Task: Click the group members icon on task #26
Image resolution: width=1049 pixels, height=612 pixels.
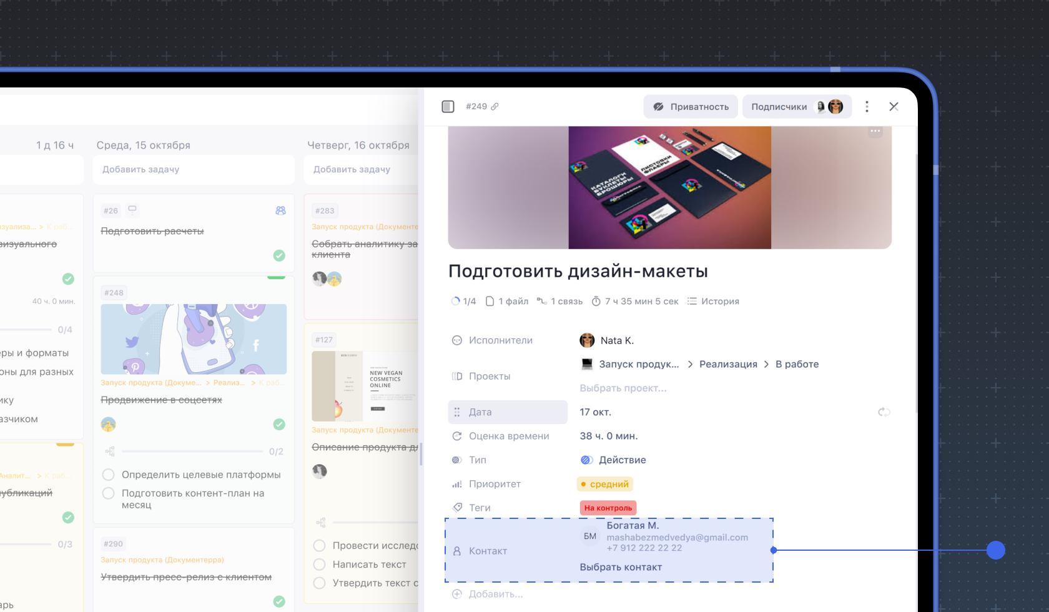Action: click(280, 211)
